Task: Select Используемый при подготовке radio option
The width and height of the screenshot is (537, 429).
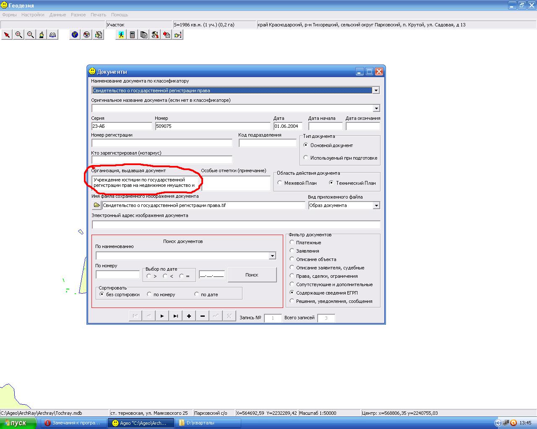Action: pos(305,158)
